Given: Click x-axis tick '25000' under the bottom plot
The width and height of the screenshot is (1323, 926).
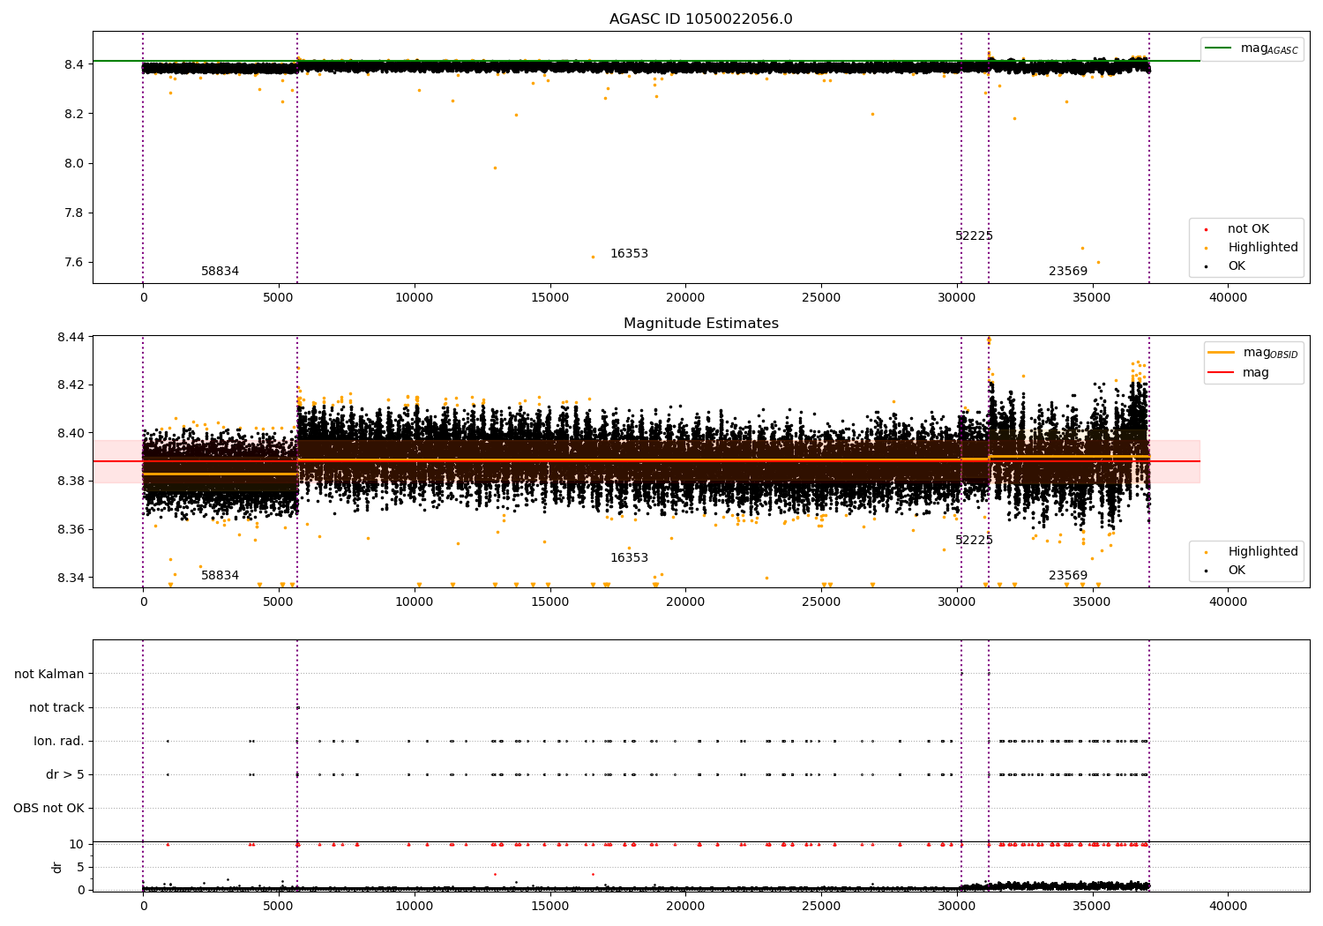Looking at the screenshot, I should (x=821, y=906).
